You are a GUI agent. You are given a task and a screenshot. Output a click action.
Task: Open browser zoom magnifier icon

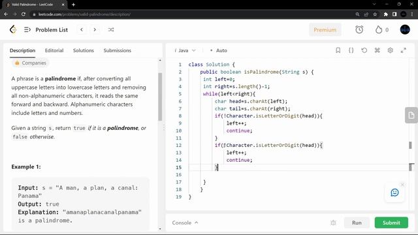(357, 14)
